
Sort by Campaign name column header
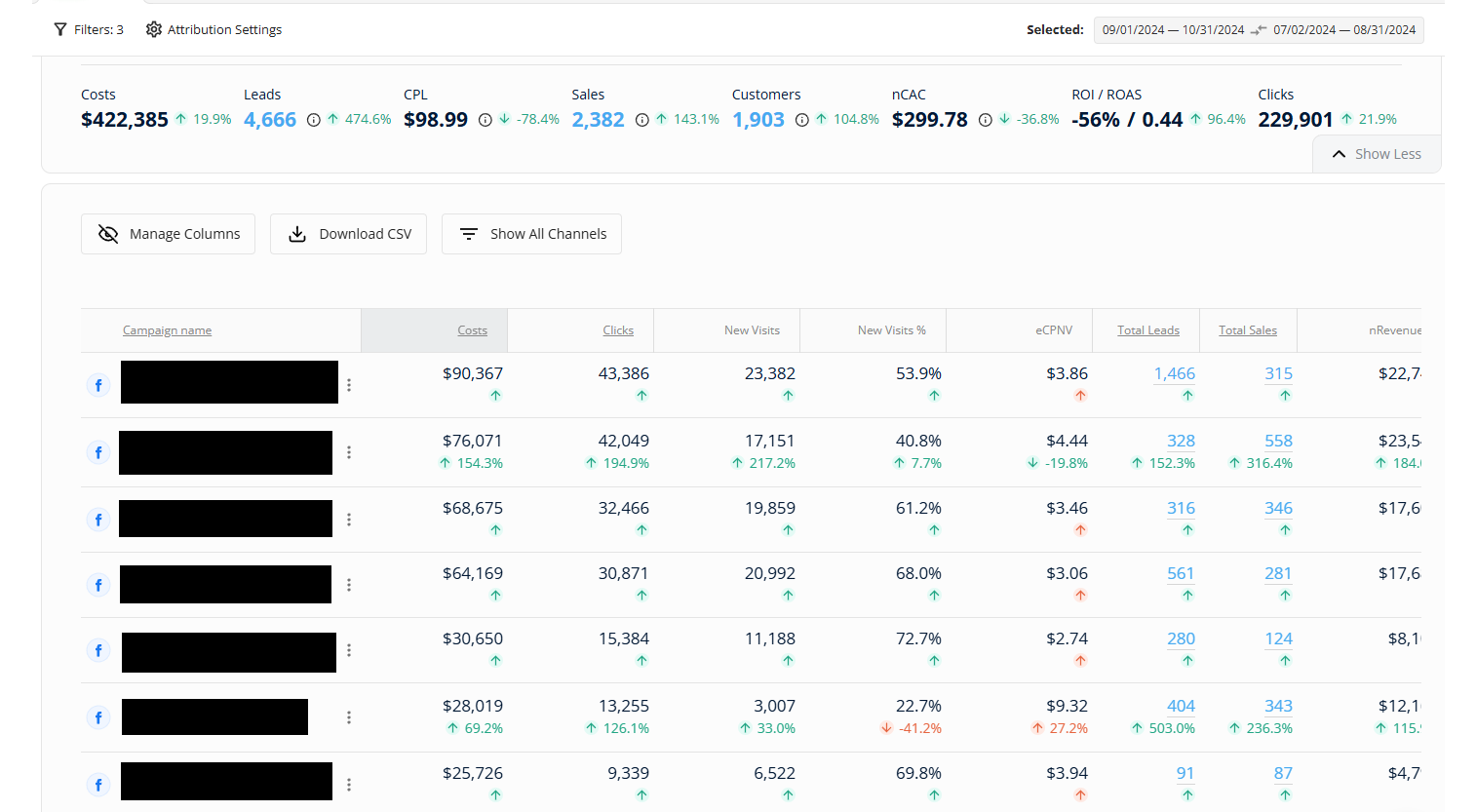click(167, 330)
